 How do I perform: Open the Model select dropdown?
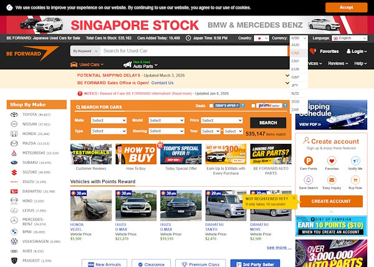[x=166, y=120]
